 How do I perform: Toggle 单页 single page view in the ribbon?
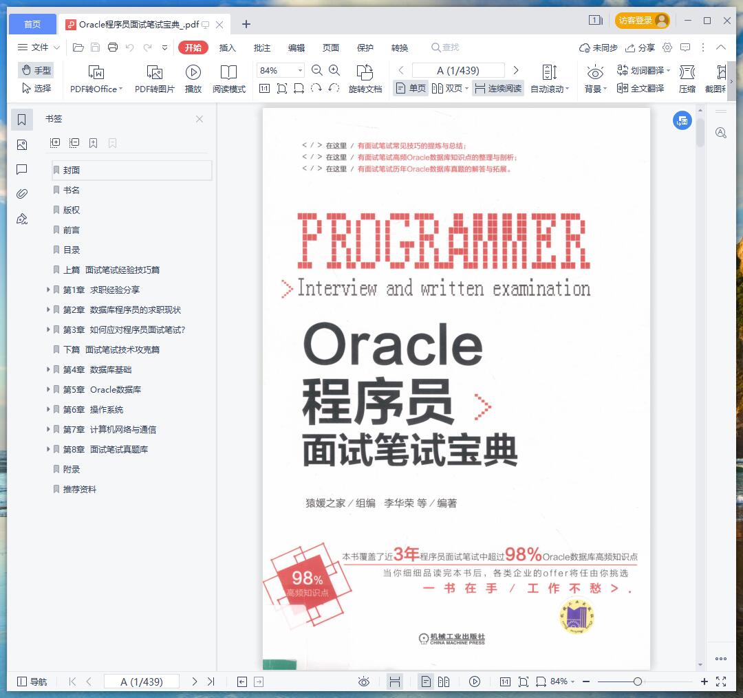point(411,88)
